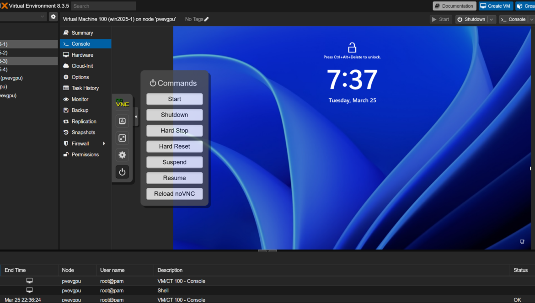The image size is (535, 303).
Task: Open the Backup section
Action: 86,111
